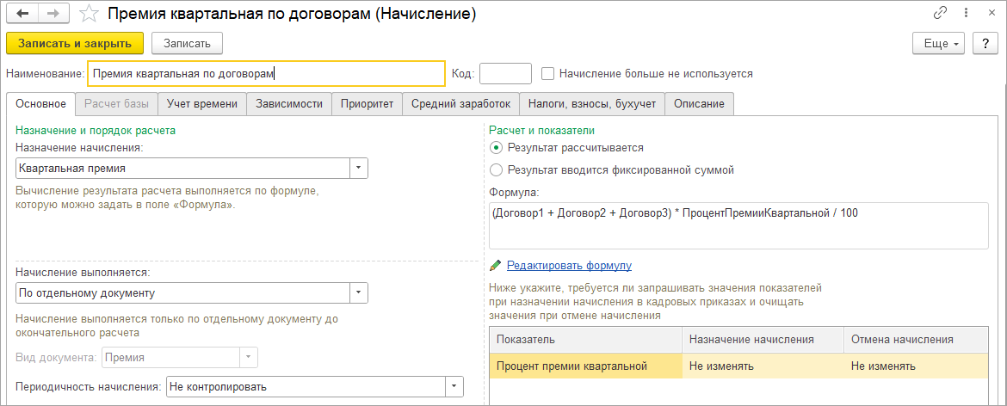The width and height of the screenshot is (1007, 406).
Task: Click the pencil icon beside edit formula
Action: point(496,266)
